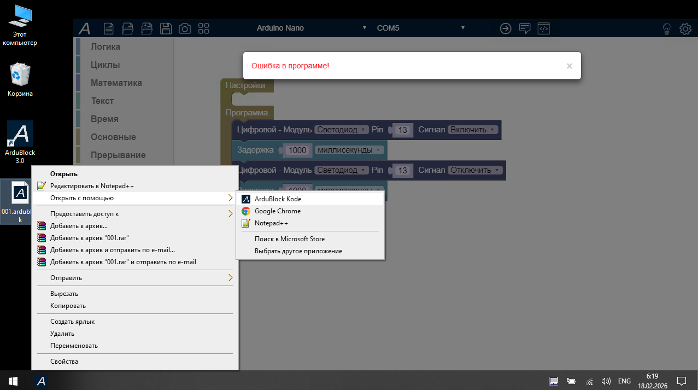Click the new file icon in toolbar
The height and width of the screenshot is (390, 698).
tap(109, 28)
